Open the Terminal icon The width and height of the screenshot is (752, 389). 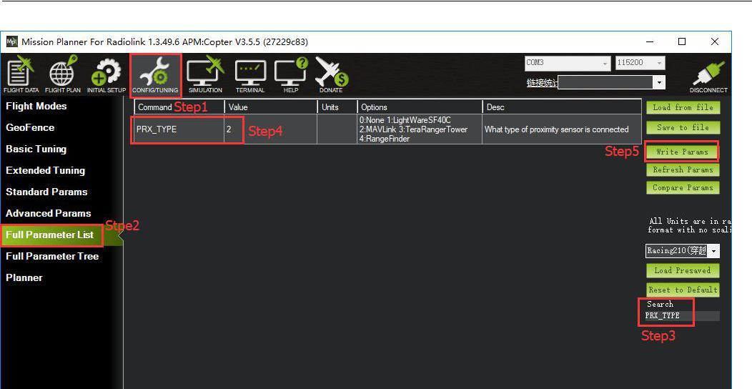[x=250, y=75]
